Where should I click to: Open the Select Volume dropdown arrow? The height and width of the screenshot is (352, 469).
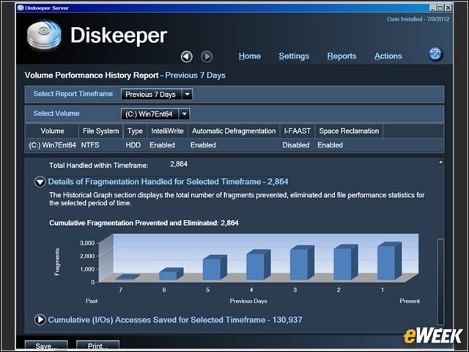click(184, 114)
